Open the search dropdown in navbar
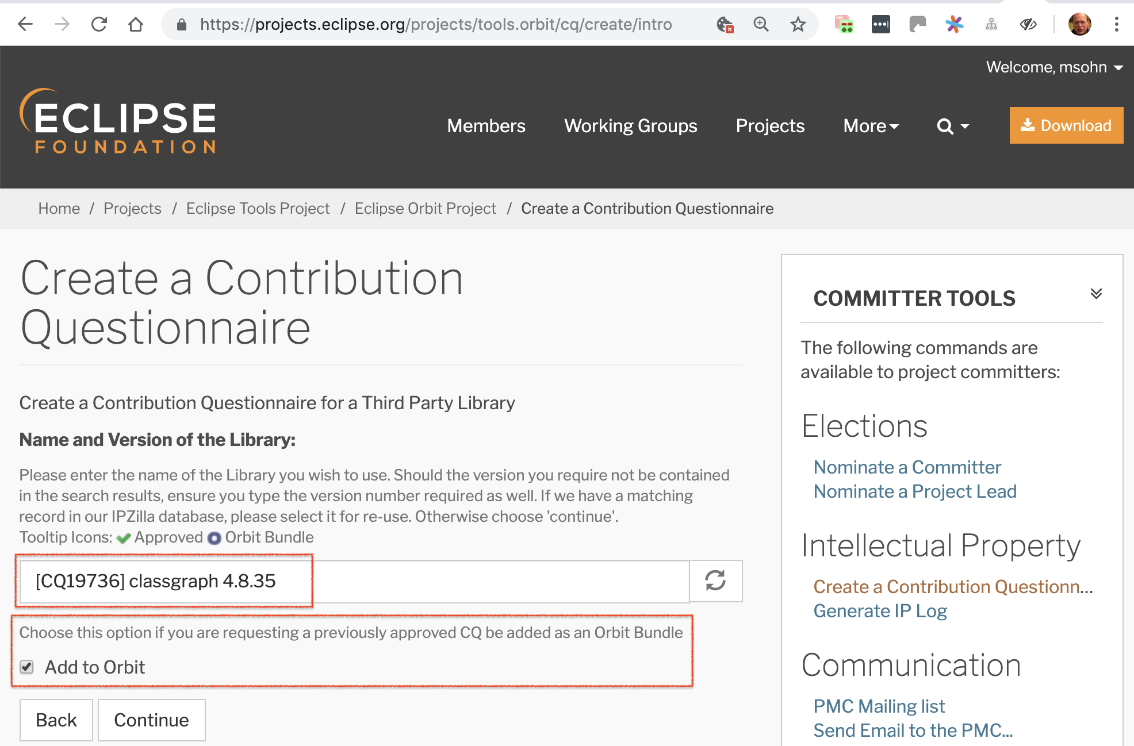1134x746 pixels. 953,126
